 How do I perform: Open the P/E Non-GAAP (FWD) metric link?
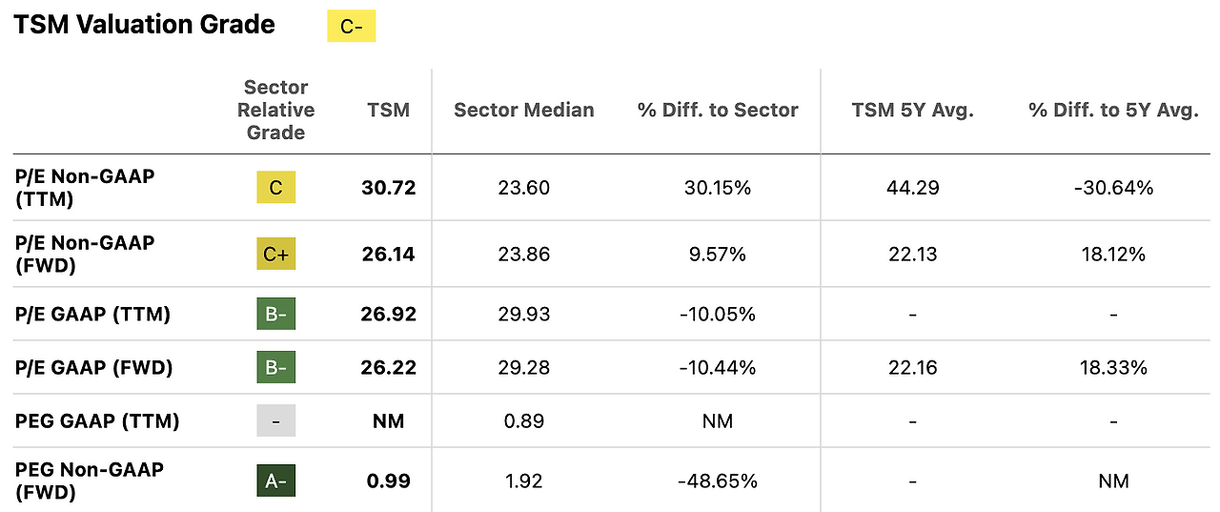tap(84, 254)
